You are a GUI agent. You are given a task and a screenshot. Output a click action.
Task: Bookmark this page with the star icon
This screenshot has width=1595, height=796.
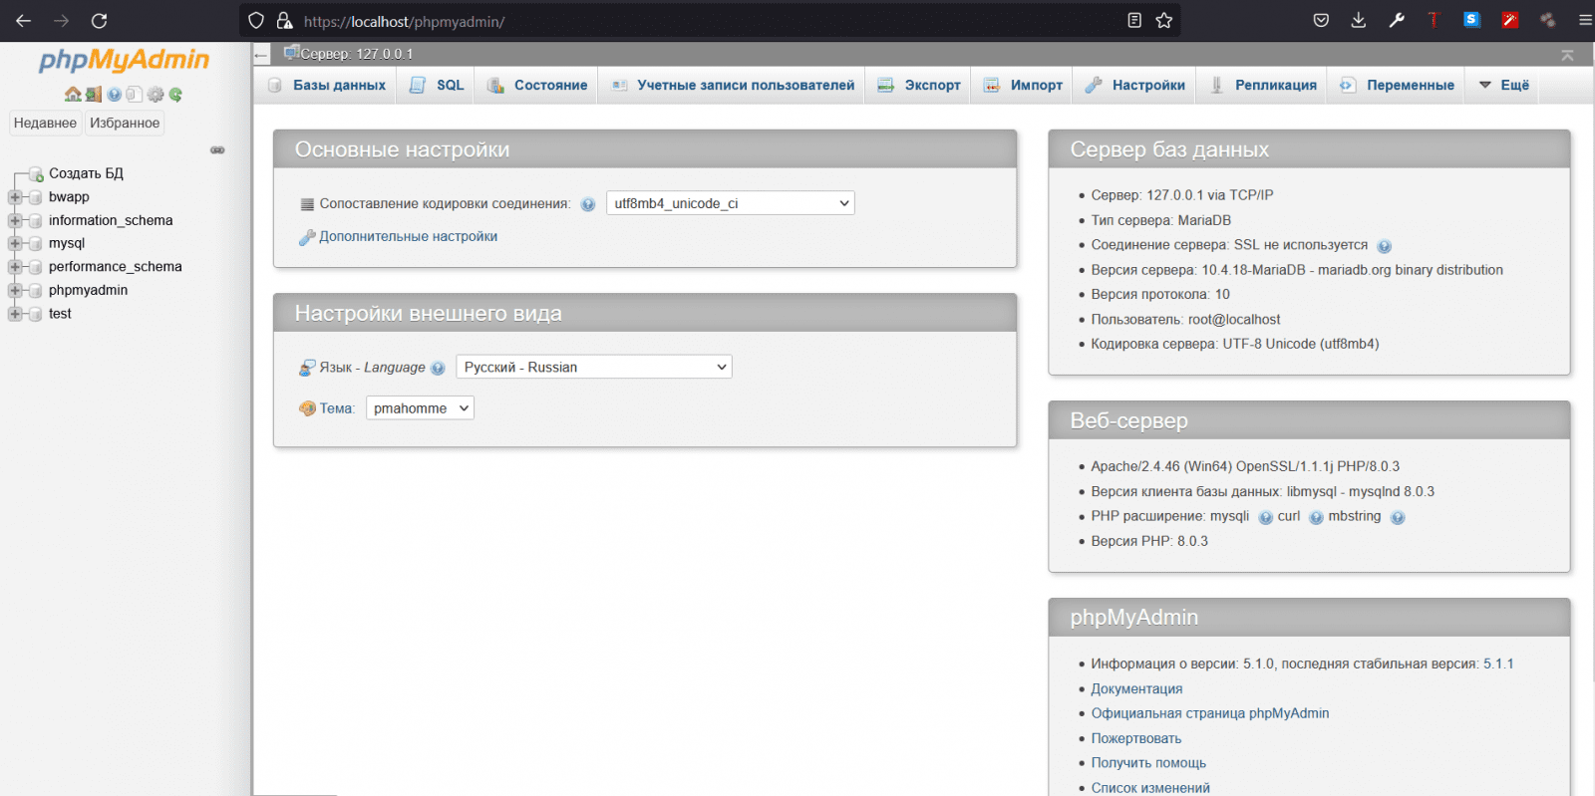(1163, 20)
